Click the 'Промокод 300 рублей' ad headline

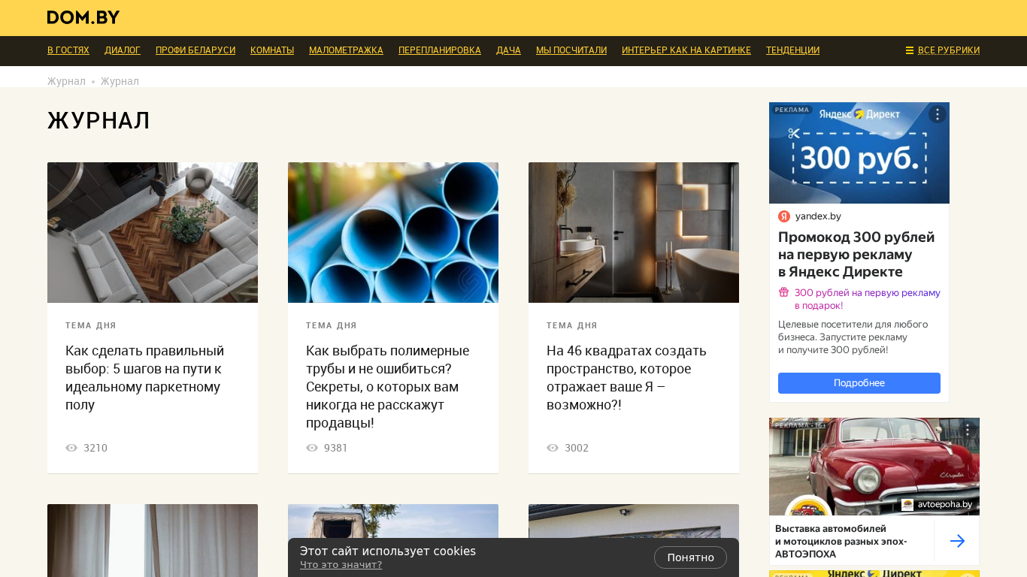coord(856,255)
